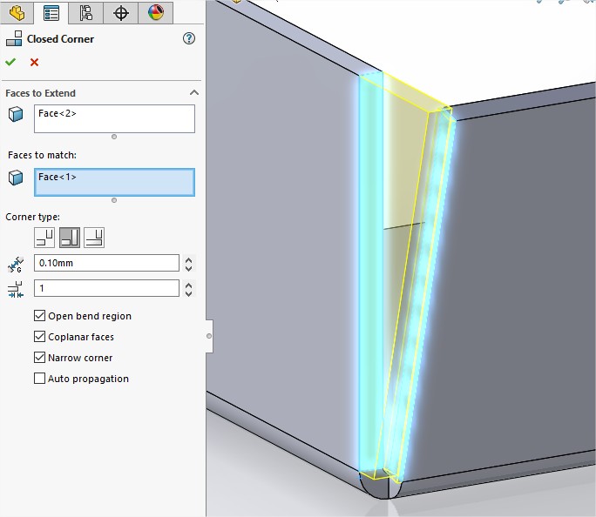Image resolution: width=596 pixels, height=517 pixels.
Task: Click the overlap/underlap ratio icon
Action: click(15, 288)
